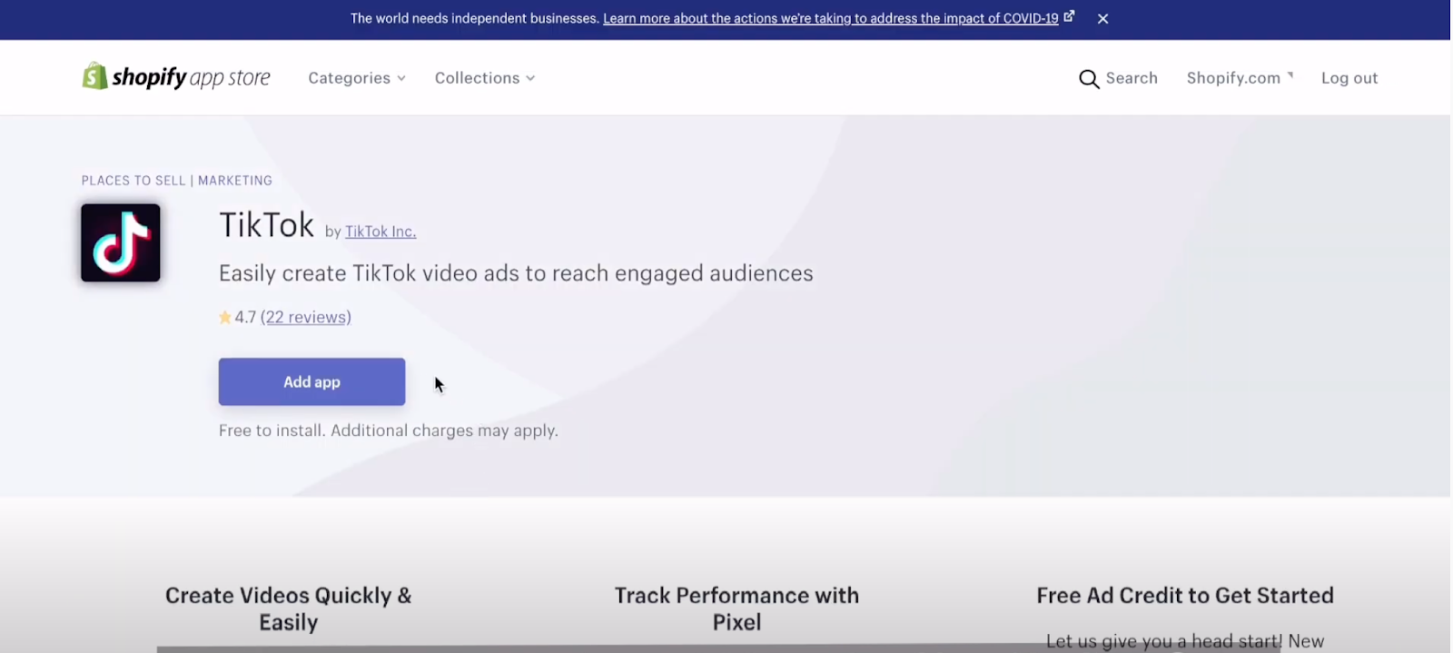Image resolution: width=1453 pixels, height=653 pixels.
Task: Open the Collections dropdown menu
Action: pos(485,78)
